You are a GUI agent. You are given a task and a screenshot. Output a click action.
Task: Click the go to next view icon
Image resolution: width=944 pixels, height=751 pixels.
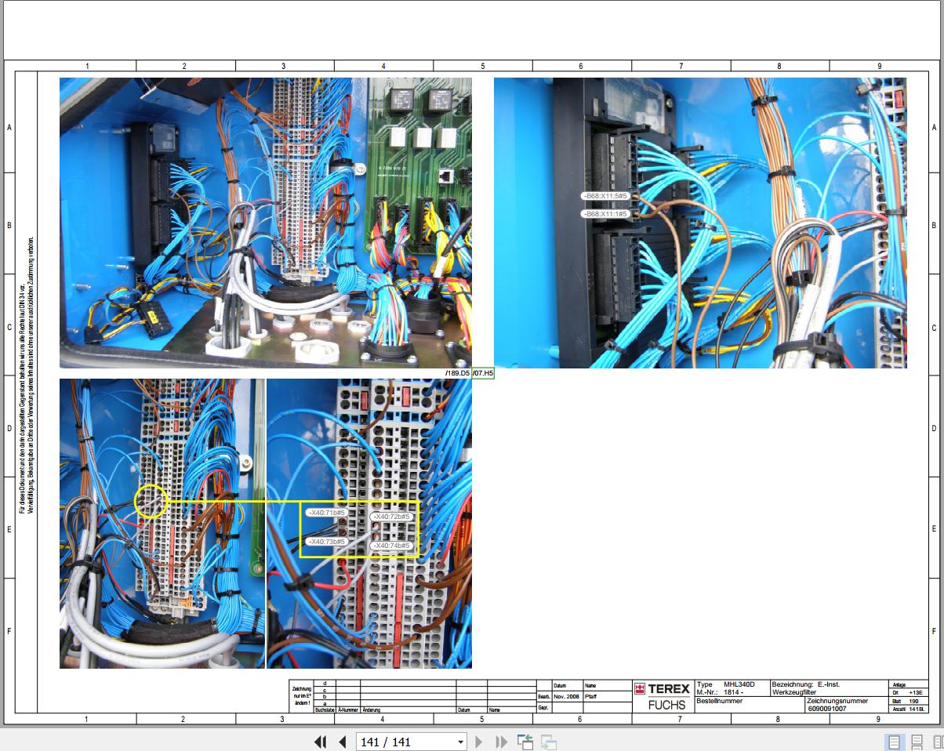pyautogui.click(x=548, y=742)
